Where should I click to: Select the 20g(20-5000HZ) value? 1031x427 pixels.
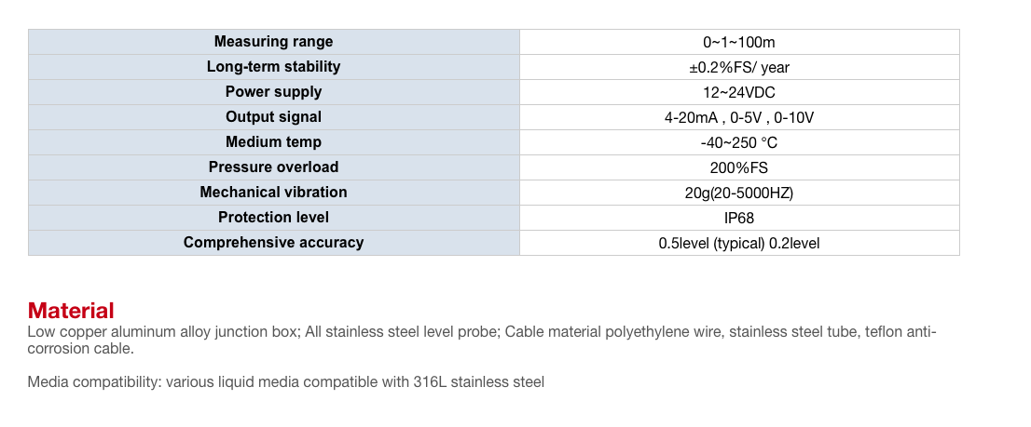pyautogui.click(x=739, y=193)
